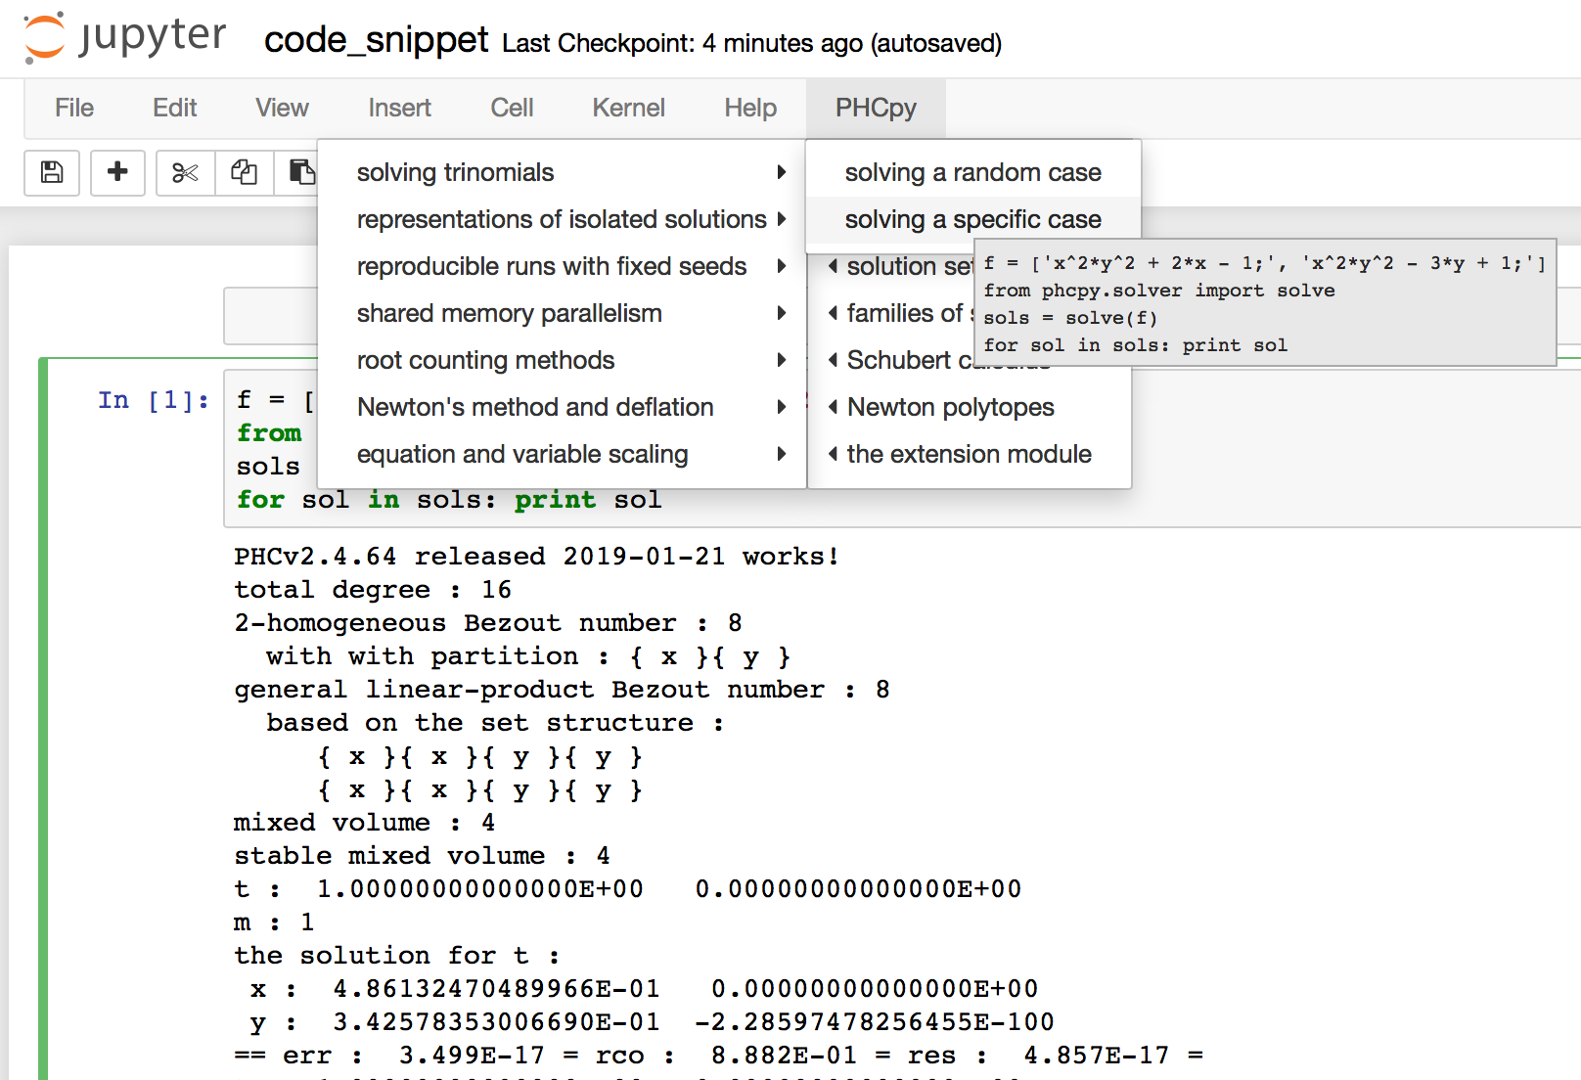Image resolution: width=1581 pixels, height=1080 pixels.
Task: Cut selected cell with scissors icon
Action: coord(185,173)
